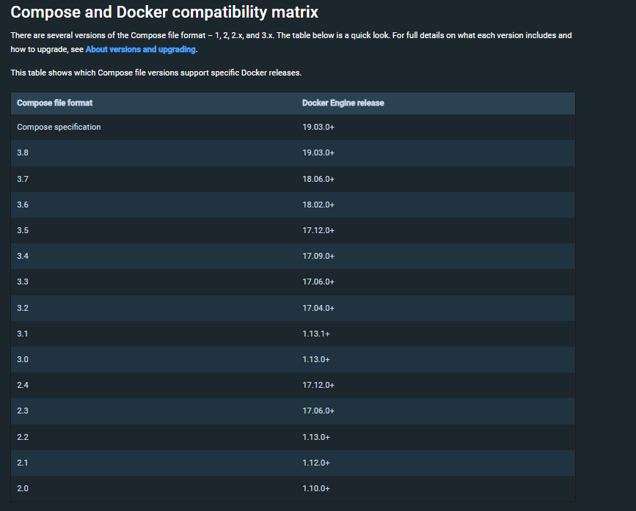Select version 2.4 row
The image size is (636, 511).
[x=23, y=385]
